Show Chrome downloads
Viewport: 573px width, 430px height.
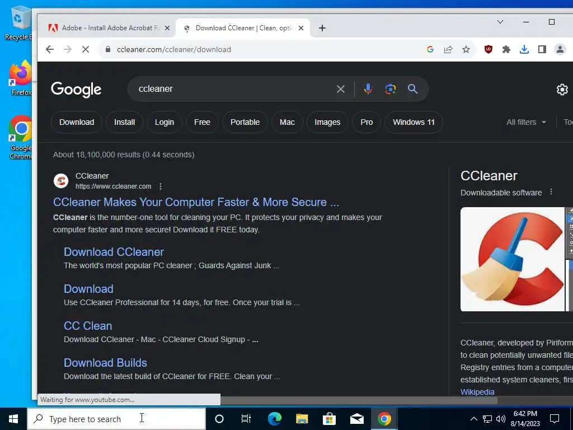click(x=524, y=49)
